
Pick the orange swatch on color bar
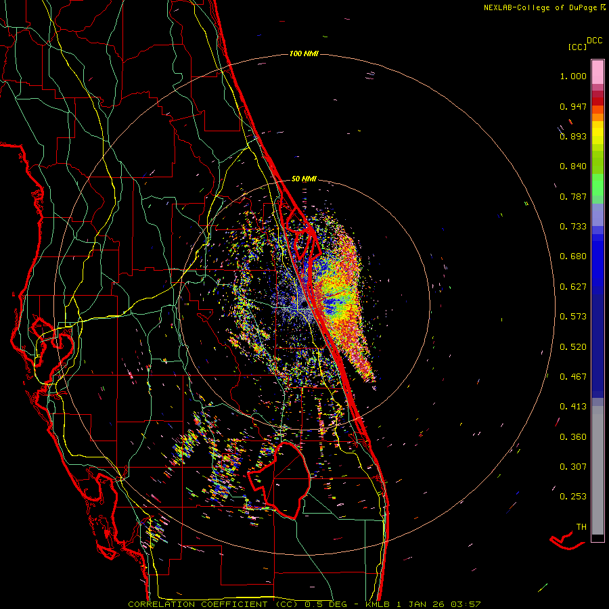597,117
